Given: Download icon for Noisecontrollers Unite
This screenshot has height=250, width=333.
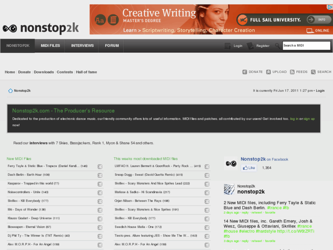Looking at the screenshot, I should 100,193.
